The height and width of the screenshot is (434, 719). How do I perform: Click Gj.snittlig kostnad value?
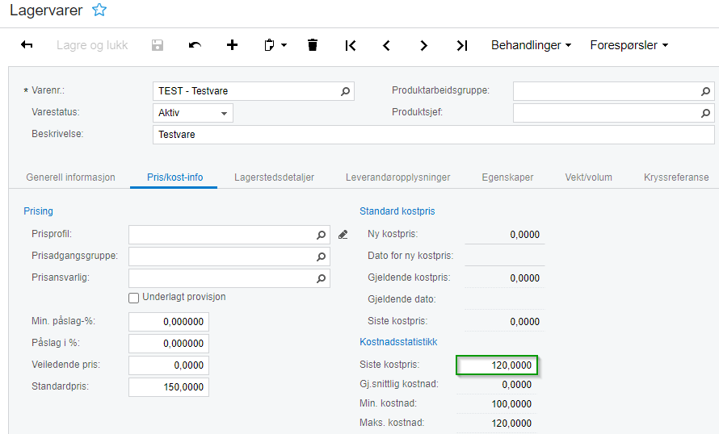[497, 385]
